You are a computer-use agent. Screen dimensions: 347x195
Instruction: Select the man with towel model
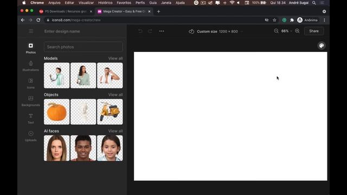[110, 75]
